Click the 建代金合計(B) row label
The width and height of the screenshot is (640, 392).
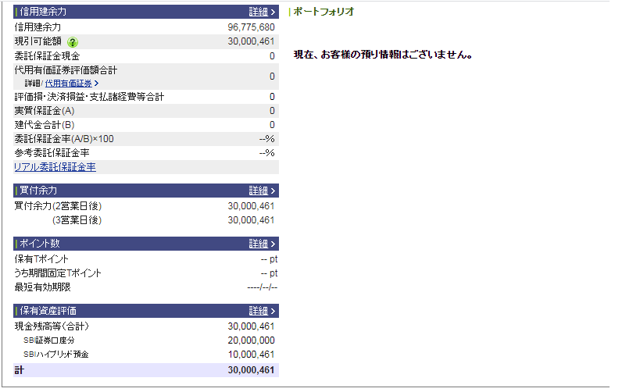tap(45, 125)
